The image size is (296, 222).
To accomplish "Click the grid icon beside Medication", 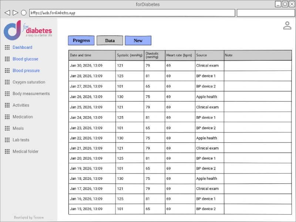I will click(x=7, y=117).
